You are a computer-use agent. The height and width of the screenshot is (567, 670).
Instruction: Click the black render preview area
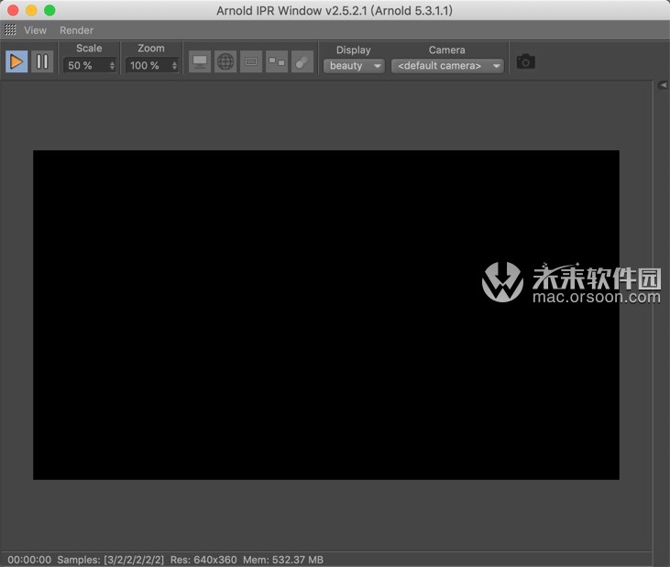(326, 315)
